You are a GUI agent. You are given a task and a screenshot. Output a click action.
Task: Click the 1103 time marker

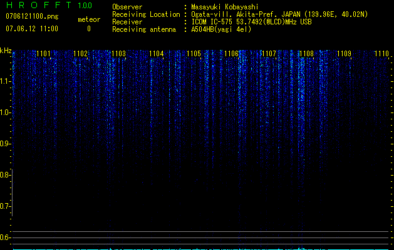tap(118, 53)
